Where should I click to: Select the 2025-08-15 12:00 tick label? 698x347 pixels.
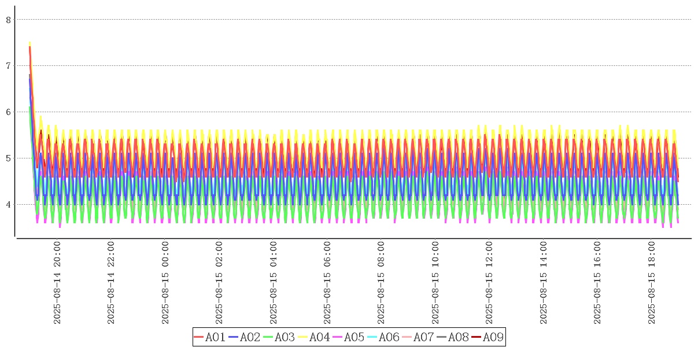pyautogui.click(x=490, y=283)
